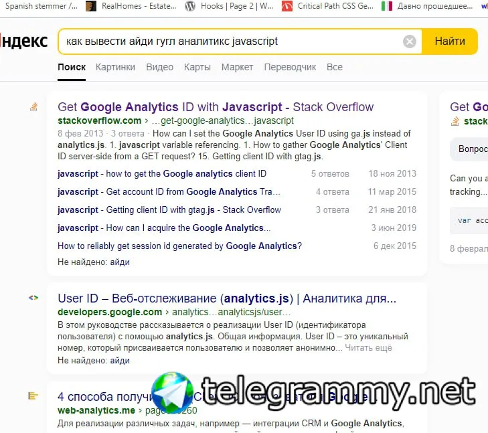
Task: Open 'How to reliably get session id' sublink
Action: tap(179, 246)
